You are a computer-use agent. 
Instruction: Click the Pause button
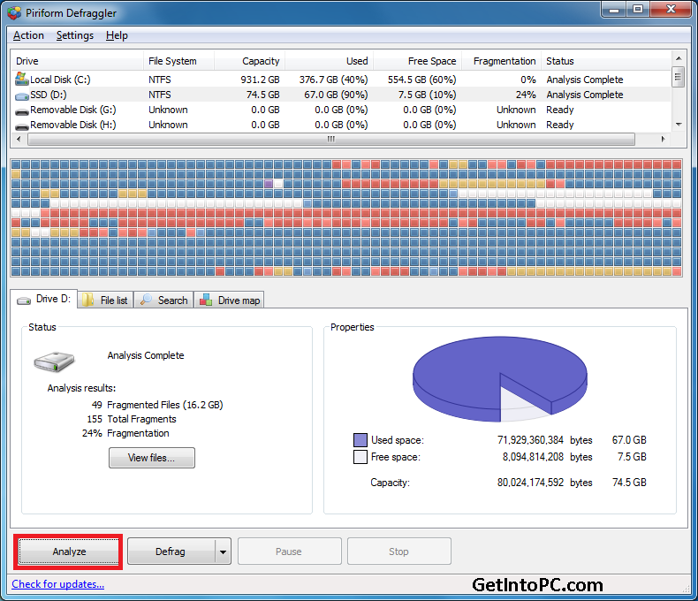(289, 552)
